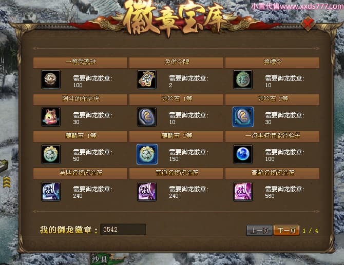The height and width of the screenshot is (265, 344).
Task: Close the 徽章宝库 window with red X
Action: click(308, 24)
